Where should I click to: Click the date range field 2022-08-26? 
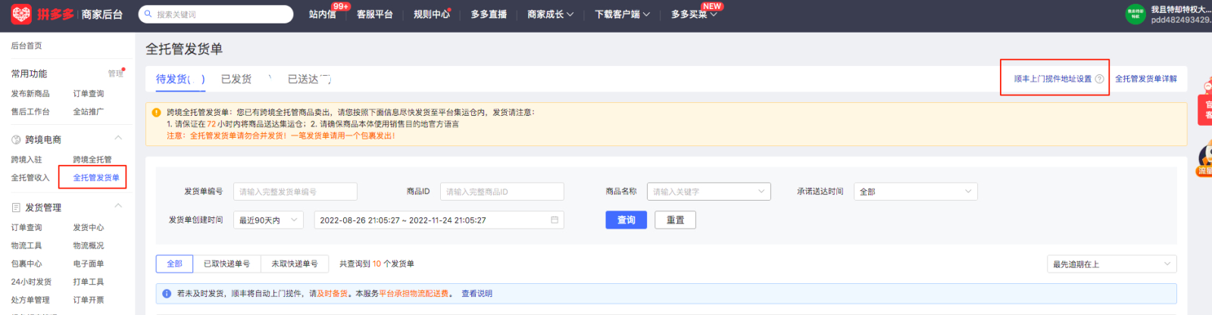click(x=439, y=220)
